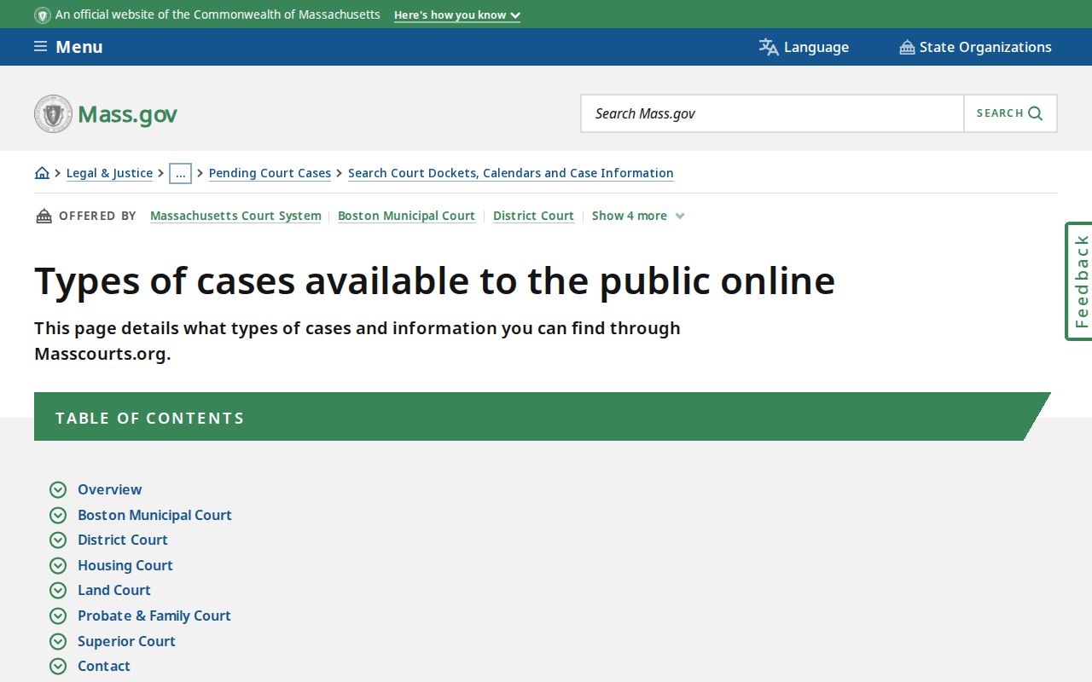
Task: Expand "Show 4 more" organizations
Action: pos(638,216)
